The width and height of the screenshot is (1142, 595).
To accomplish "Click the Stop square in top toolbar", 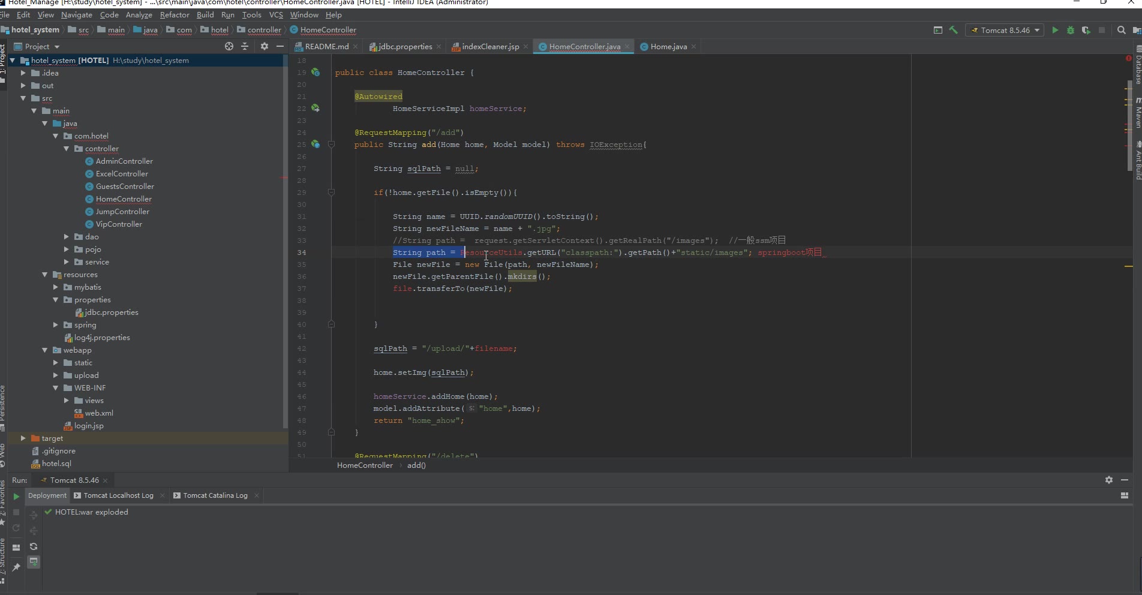I will point(1102,30).
